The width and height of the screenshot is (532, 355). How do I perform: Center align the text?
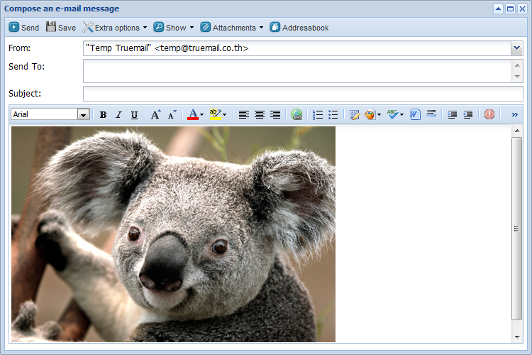click(260, 115)
